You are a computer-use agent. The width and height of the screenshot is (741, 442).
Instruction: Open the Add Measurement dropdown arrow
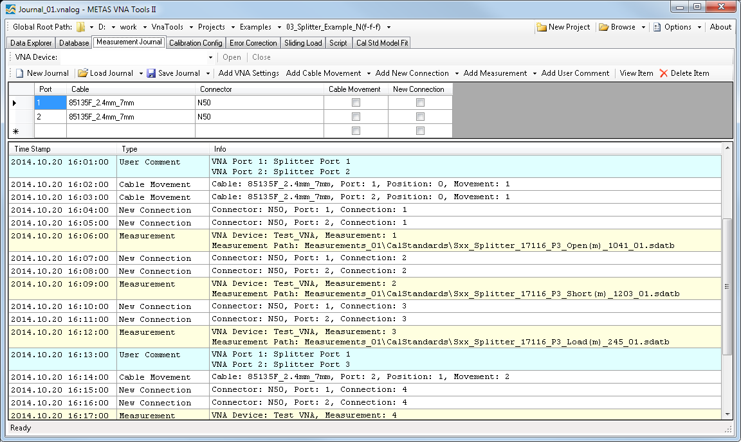pyautogui.click(x=535, y=73)
